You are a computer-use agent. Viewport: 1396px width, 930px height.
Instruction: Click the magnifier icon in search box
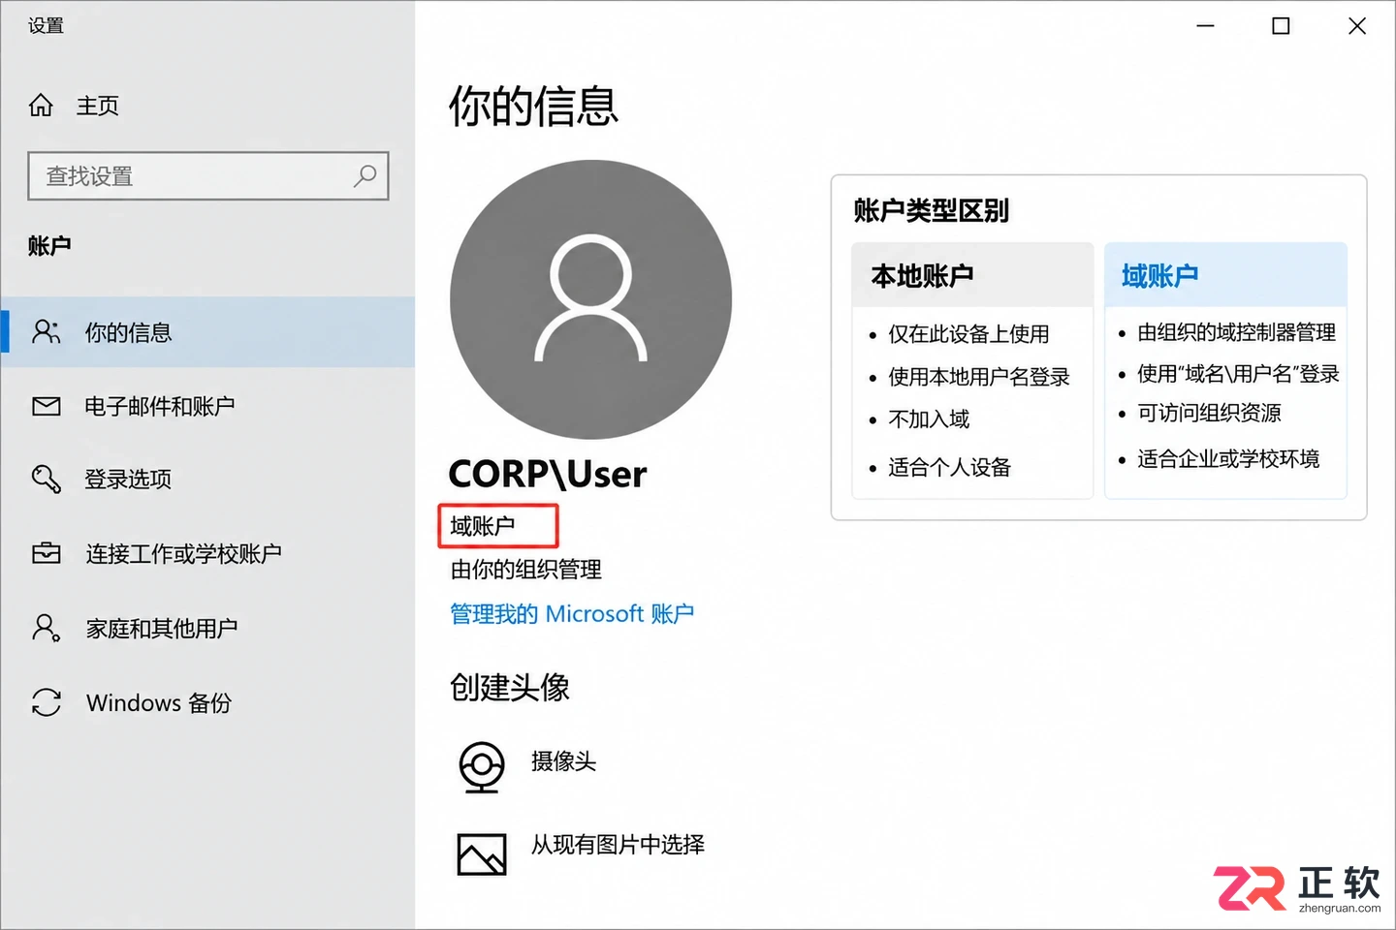[x=365, y=175]
